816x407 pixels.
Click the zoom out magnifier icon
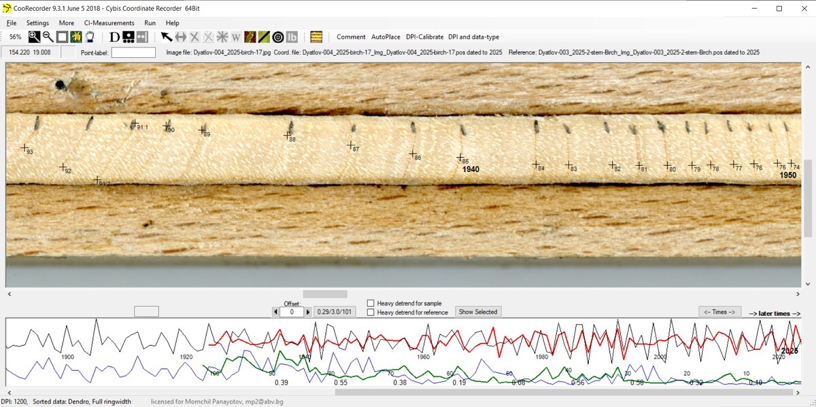coord(48,37)
